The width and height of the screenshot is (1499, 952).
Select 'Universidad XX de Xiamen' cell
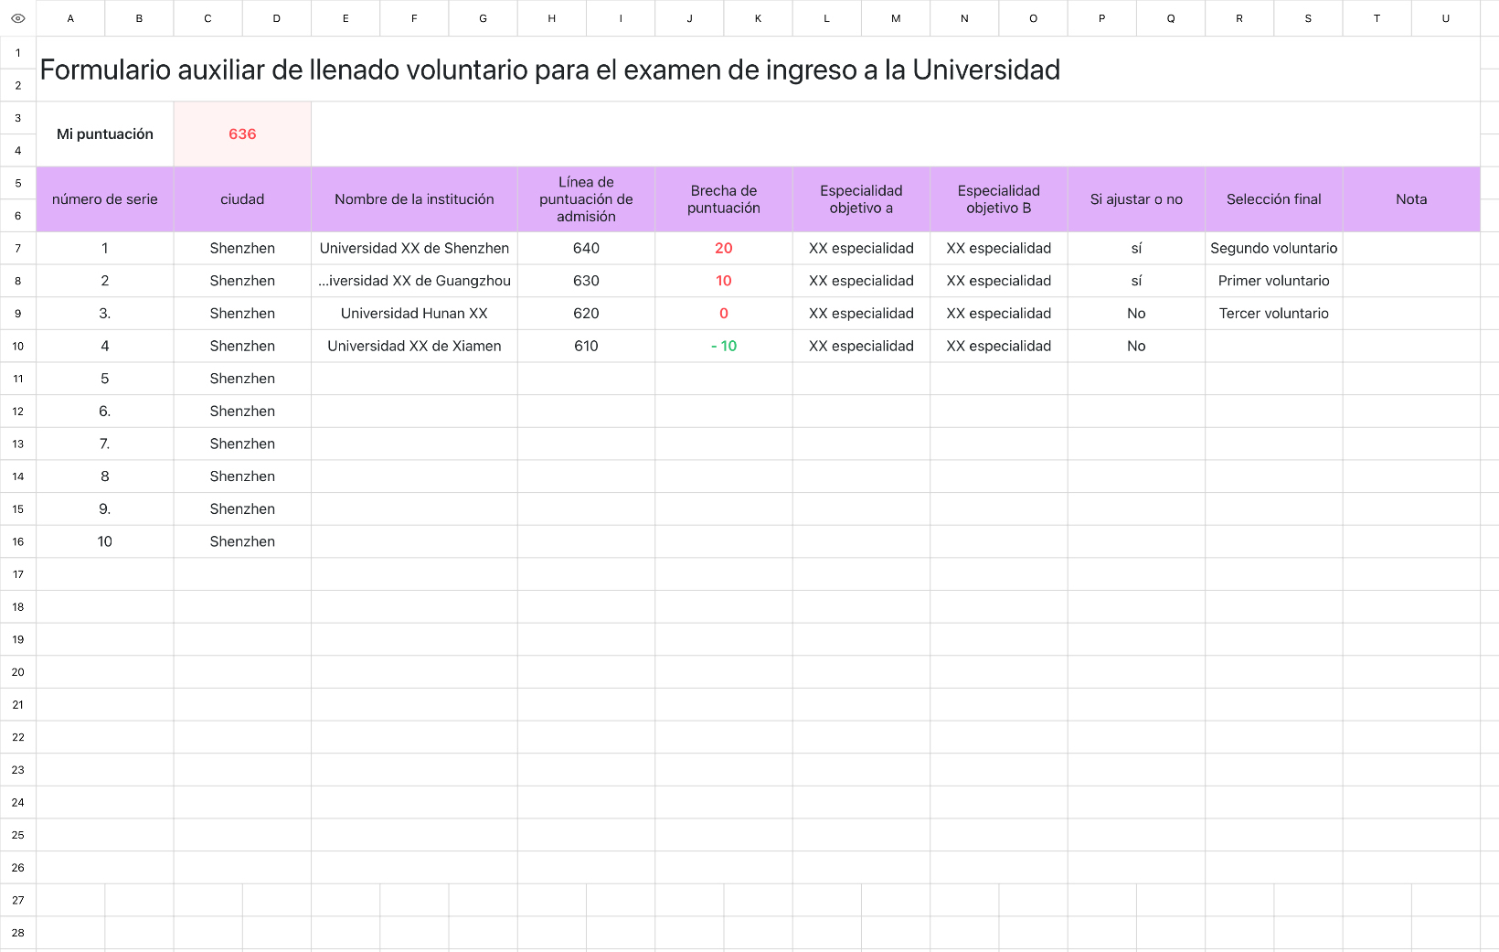click(414, 346)
